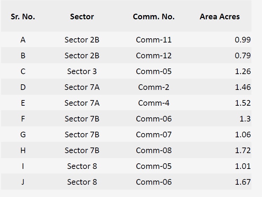Select row letter J
Screen dimensions: 262x197
(23, 182)
